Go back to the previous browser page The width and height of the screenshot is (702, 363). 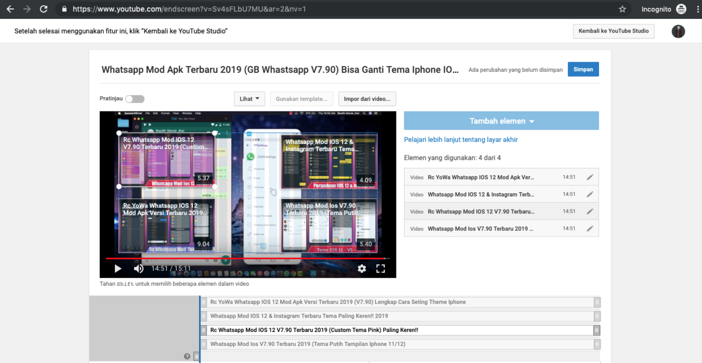[x=10, y=9]
